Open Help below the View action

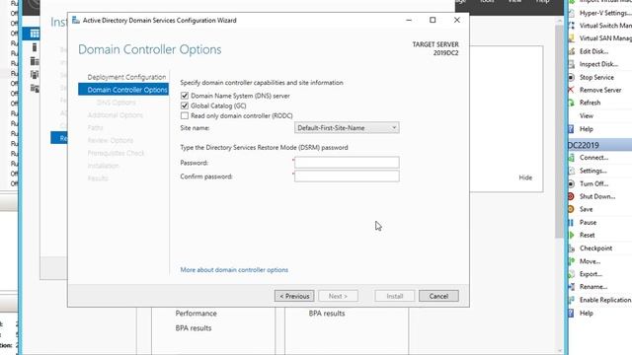coord(586,129)
